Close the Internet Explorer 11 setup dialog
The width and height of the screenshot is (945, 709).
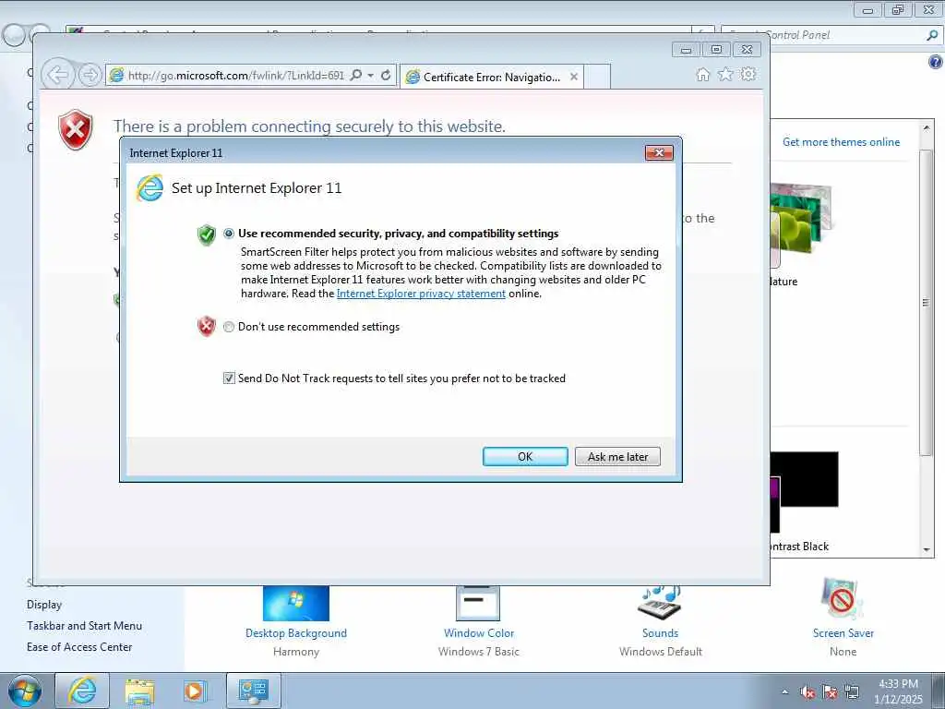pos(659,152)
